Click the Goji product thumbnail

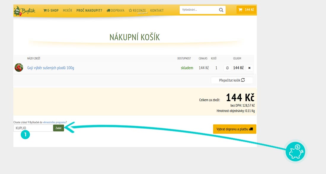point(19,68)
